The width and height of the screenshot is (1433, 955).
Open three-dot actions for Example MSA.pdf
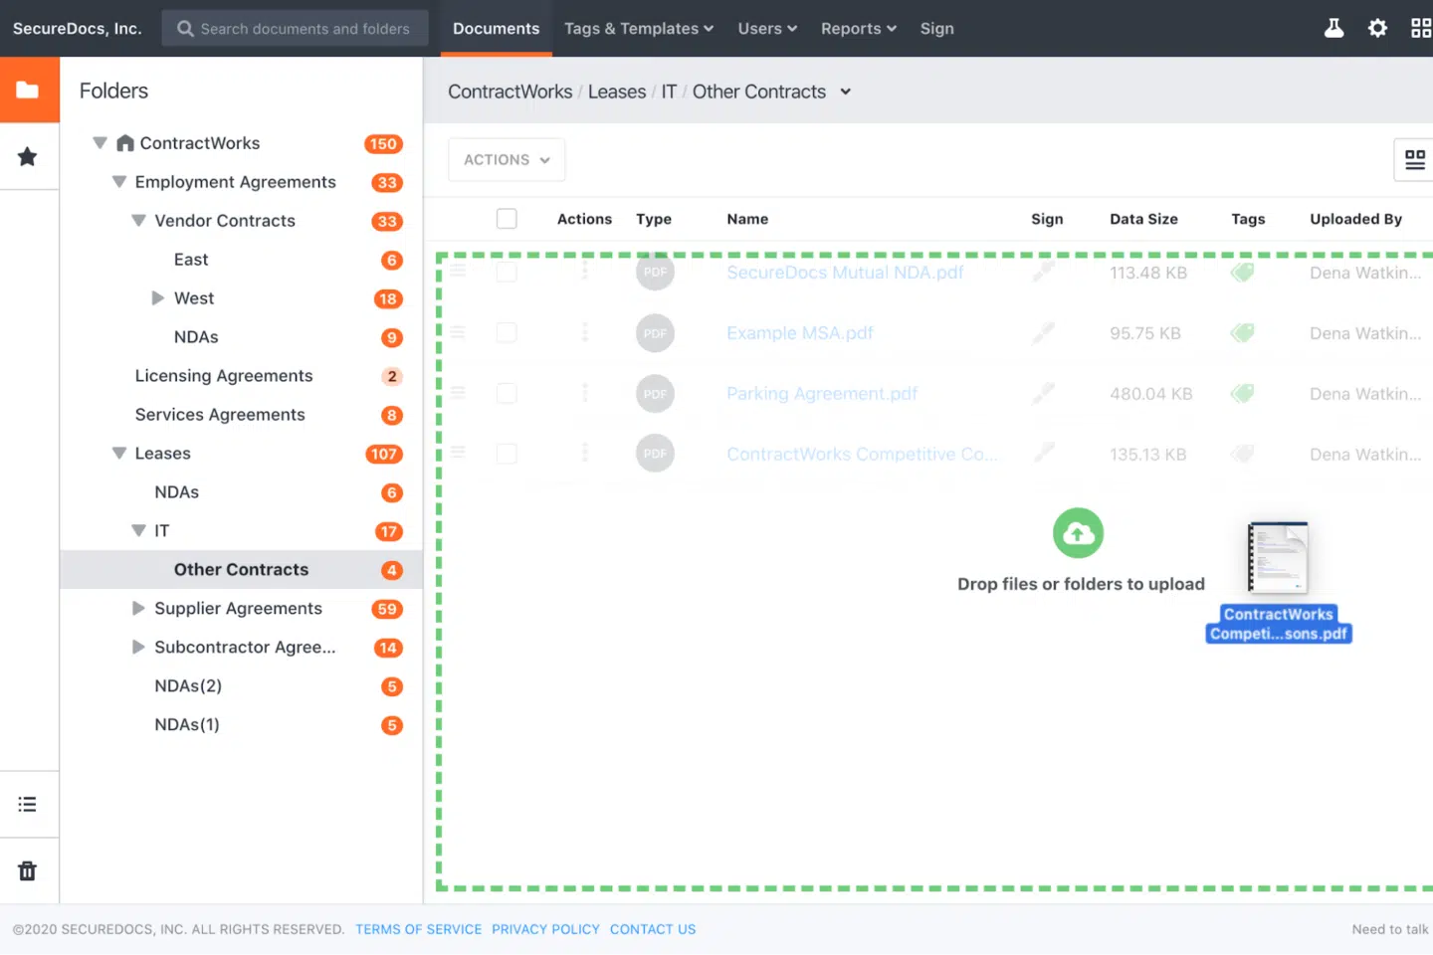click(585, 332)
